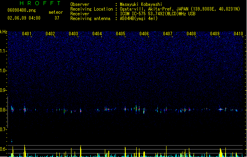
Task: Click the 0406 time marker
Action: (144, 34)
